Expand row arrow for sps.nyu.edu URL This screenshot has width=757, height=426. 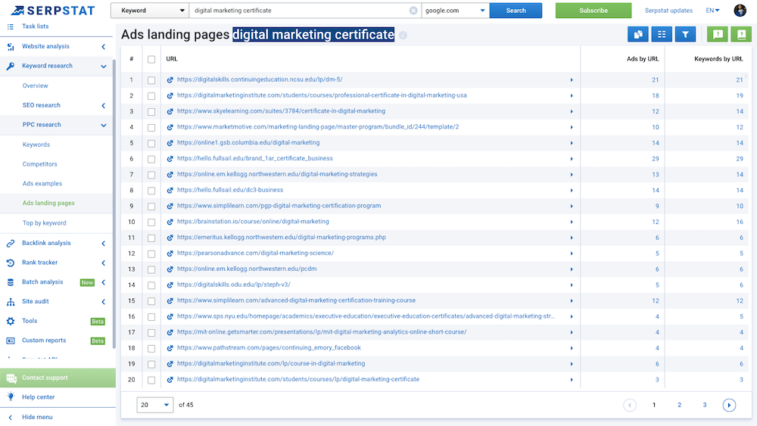tap(572, 317)
